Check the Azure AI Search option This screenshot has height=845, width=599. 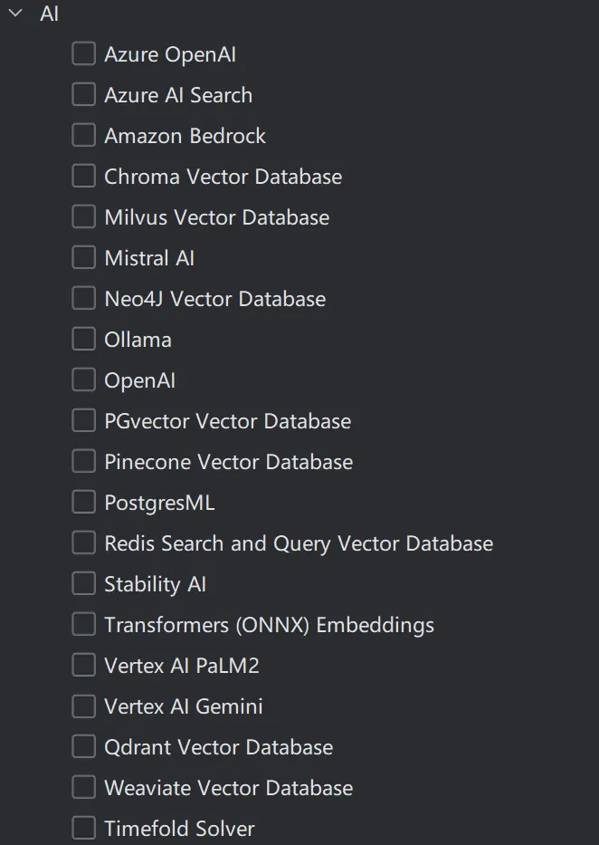point(83,95)
